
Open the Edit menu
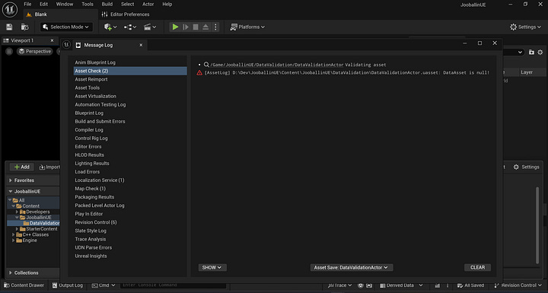point(43,5)
